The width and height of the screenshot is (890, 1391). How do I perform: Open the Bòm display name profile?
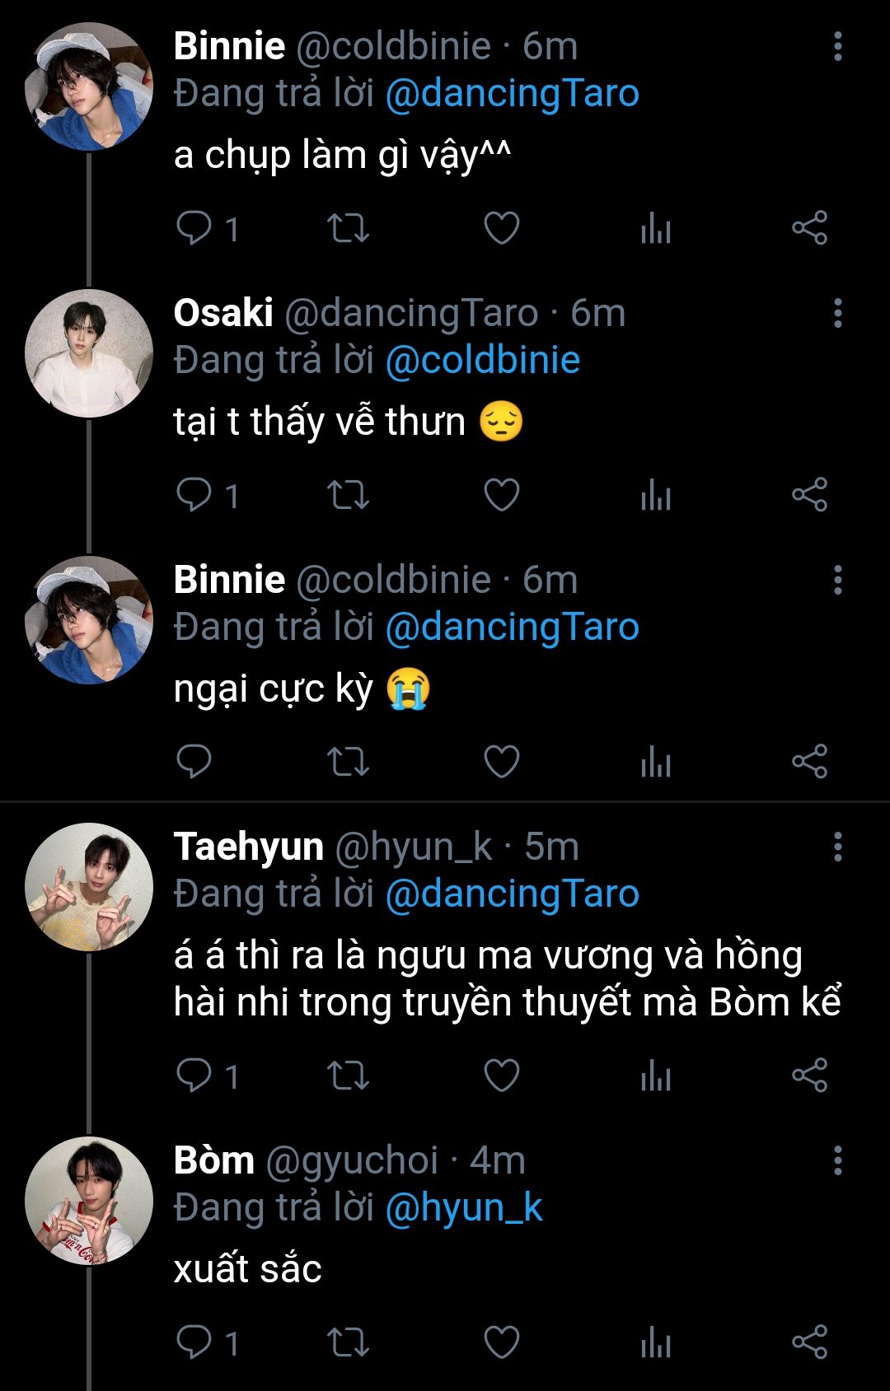[x=213, y=1160]
